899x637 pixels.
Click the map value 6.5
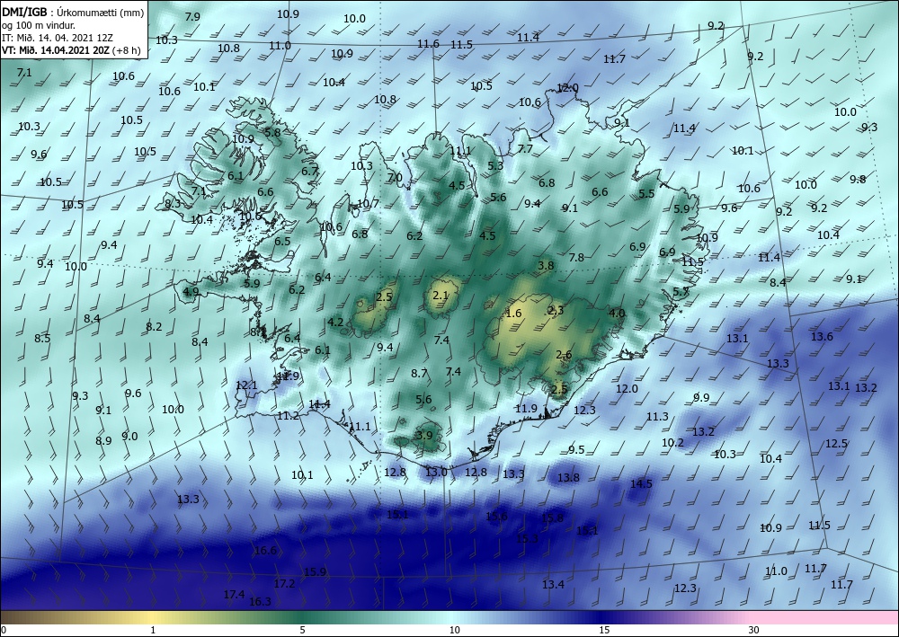click(x=282, y=241)
